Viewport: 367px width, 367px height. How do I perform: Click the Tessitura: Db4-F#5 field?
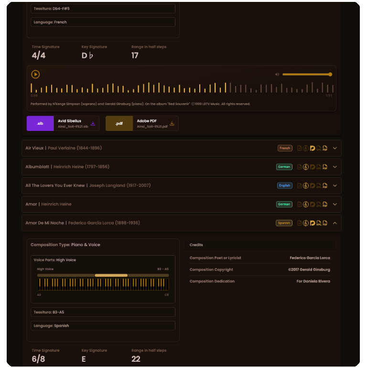(103, 9)
